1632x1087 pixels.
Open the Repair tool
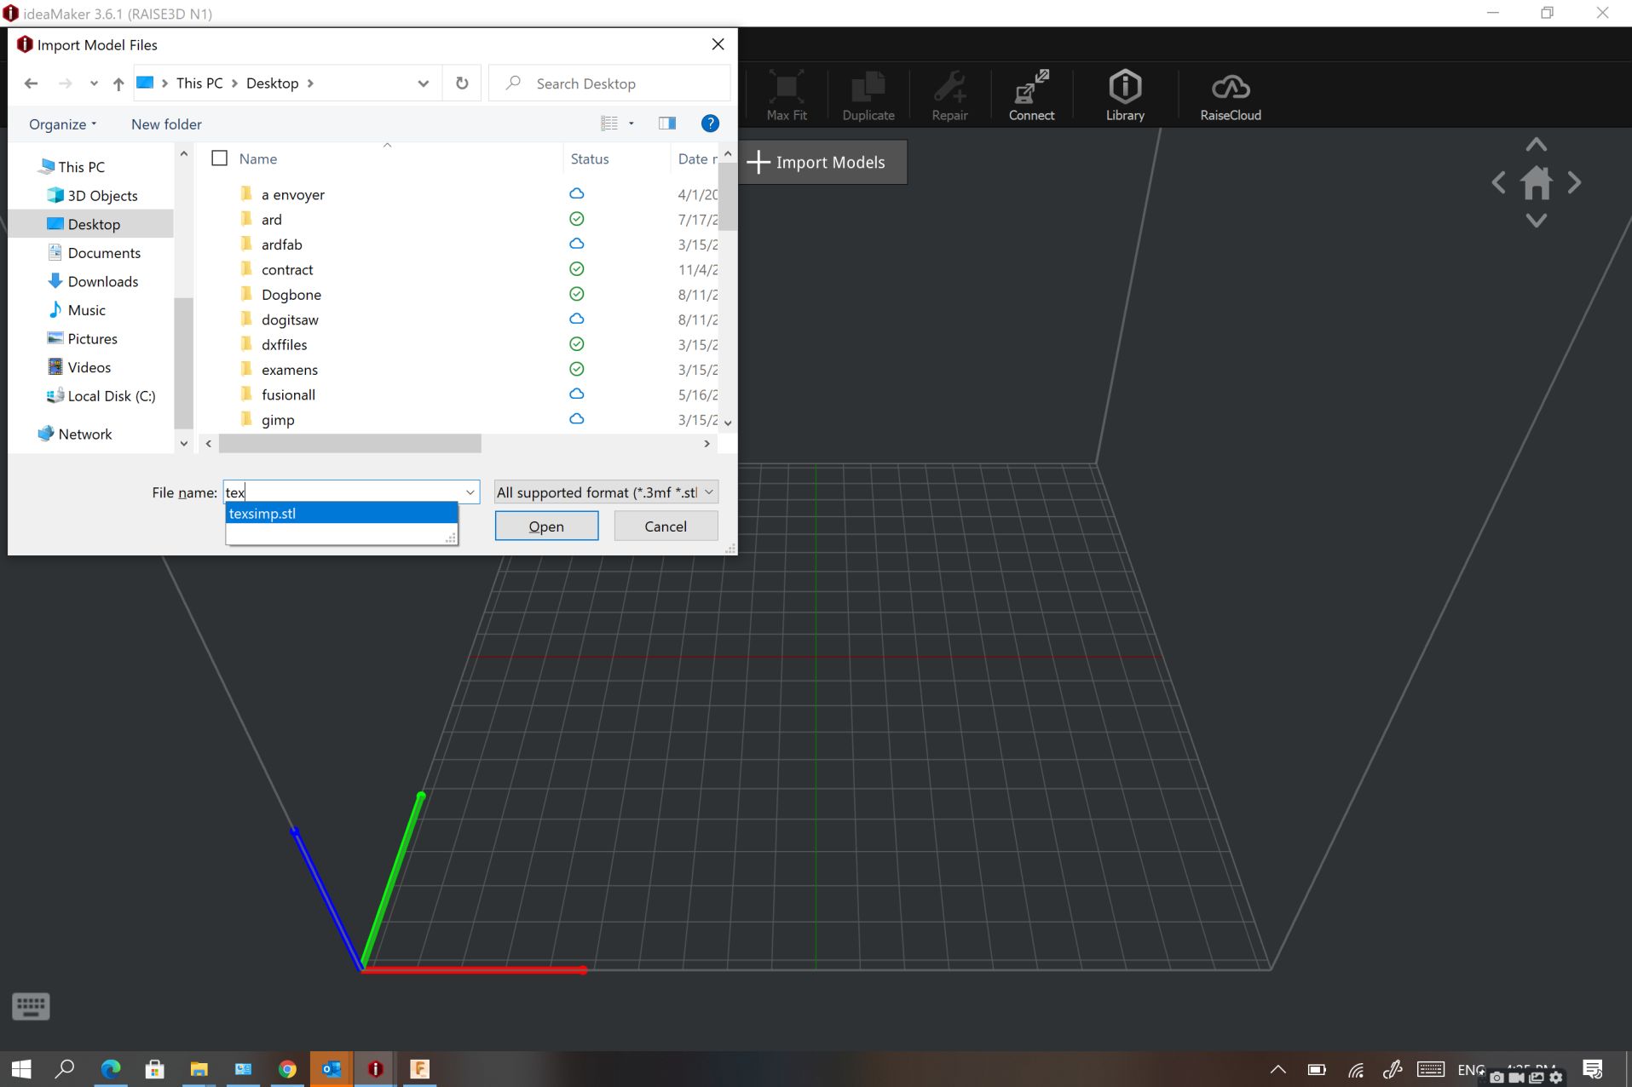(x=949, y=95)
